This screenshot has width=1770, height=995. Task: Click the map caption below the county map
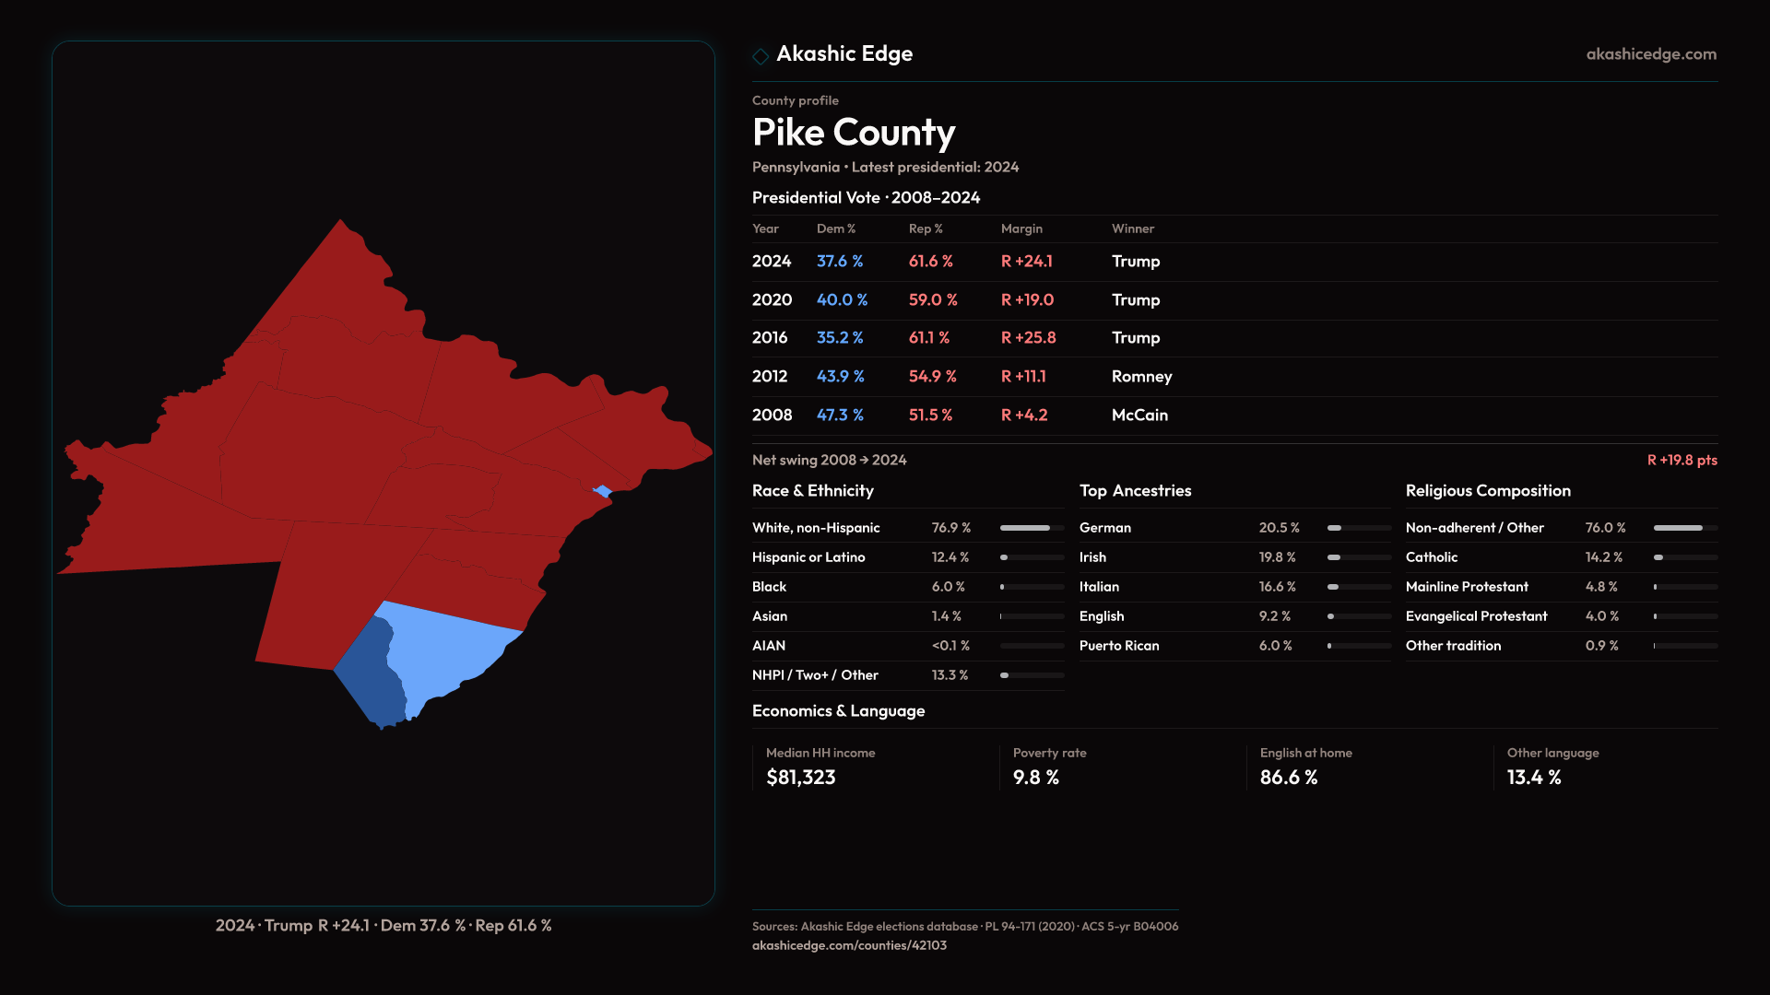pos(383,925)
